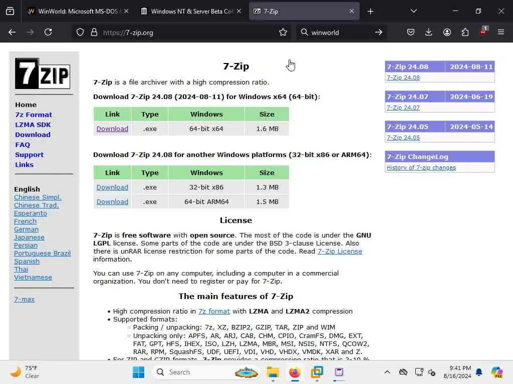513x384 pixels.
Task: Download the 32-bit x86 exe
Action: (112, 187)
